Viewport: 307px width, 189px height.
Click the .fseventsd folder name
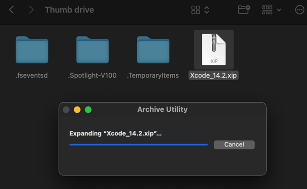click(32, 75)
